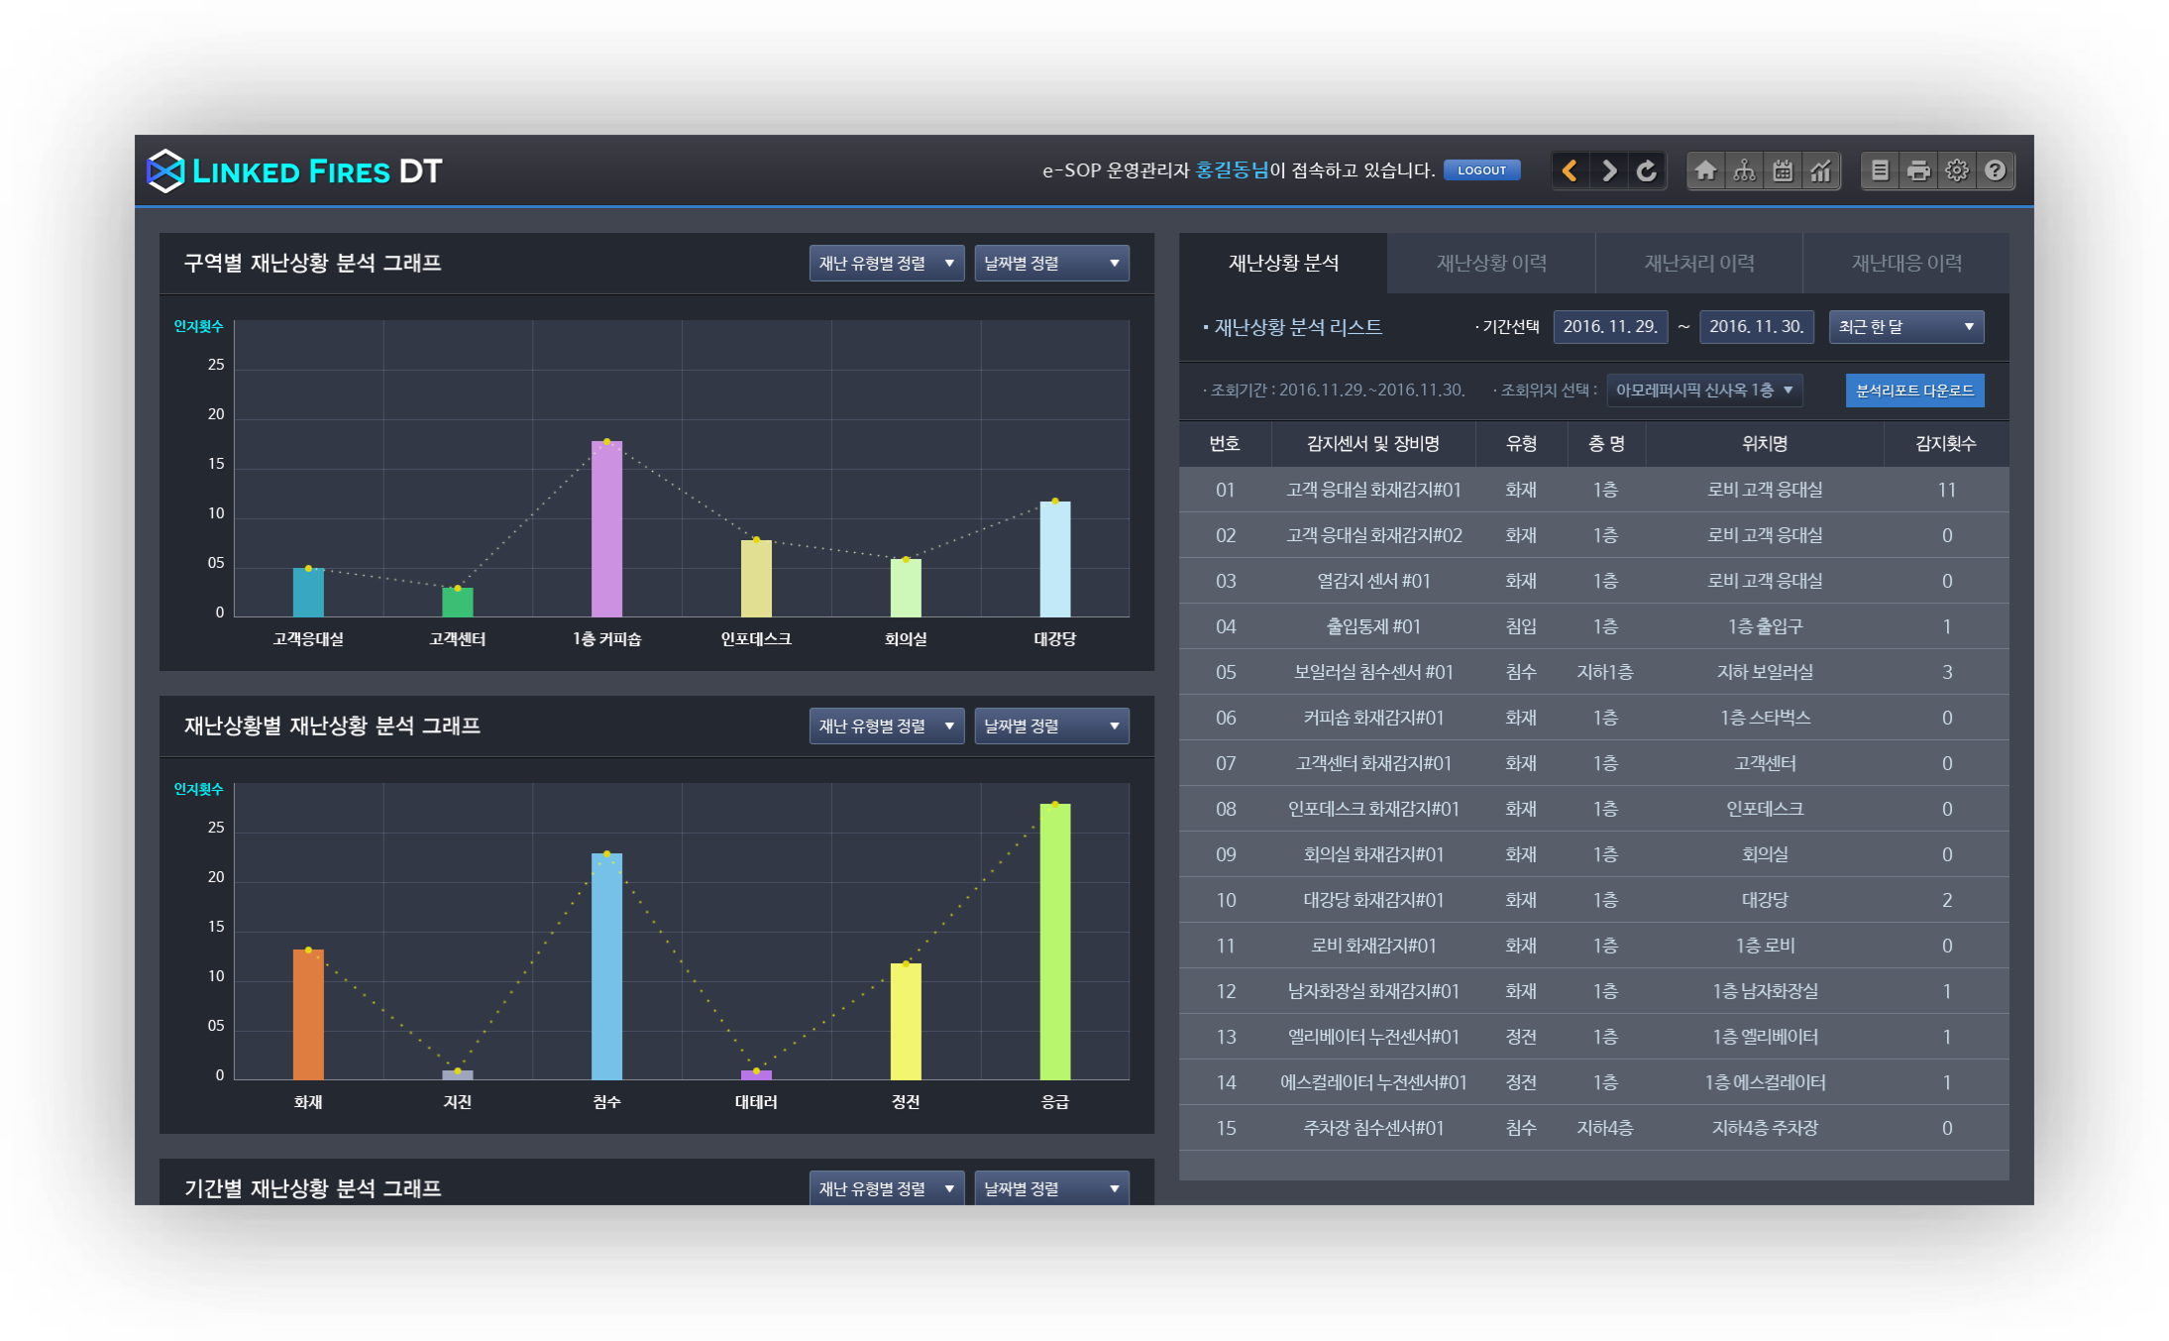This screenshot has height=1341, width=2169.
Task: Open the 최근 한 달 period dropdown
Action: pos(1906,327)
